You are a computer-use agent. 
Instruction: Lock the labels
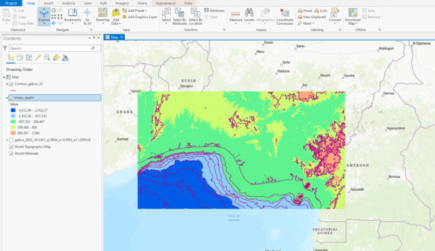tap(321, 11)
